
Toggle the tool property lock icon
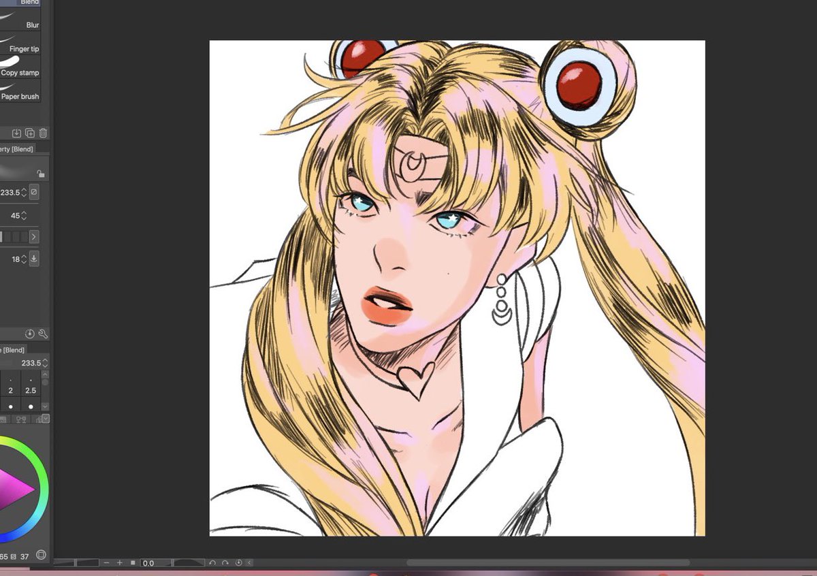click(x=40, y=174)
